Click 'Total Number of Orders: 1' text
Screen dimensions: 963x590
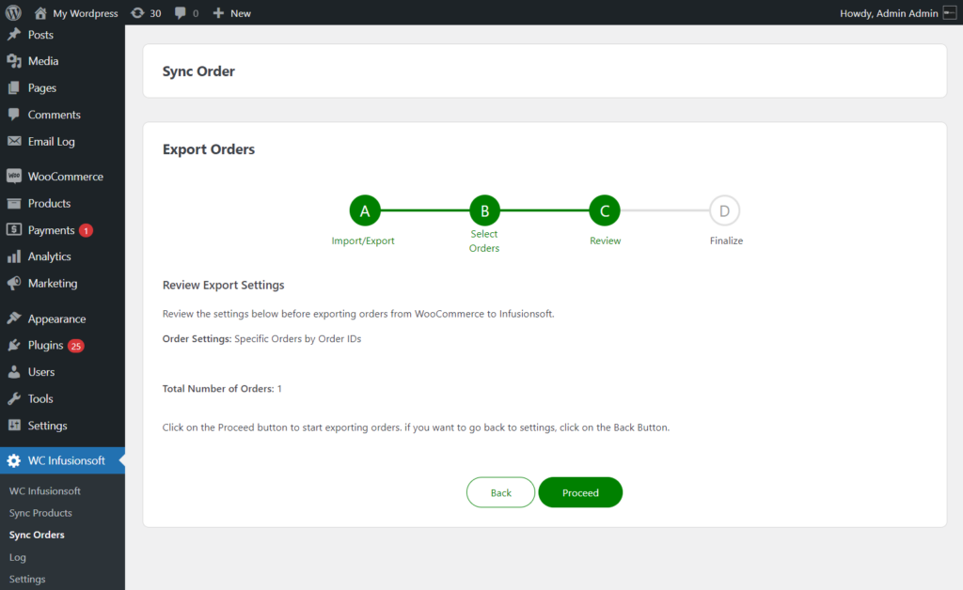tap(222, 388)
